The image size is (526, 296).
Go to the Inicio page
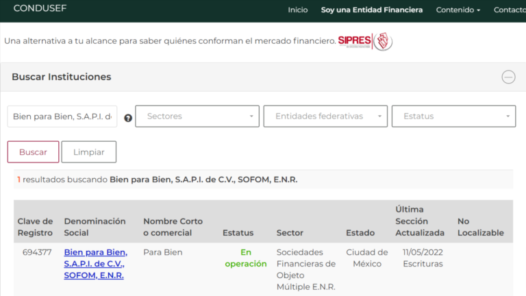(298, 10)
